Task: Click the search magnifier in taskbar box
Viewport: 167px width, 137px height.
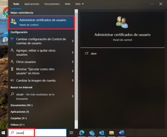Action: (12, 133)
